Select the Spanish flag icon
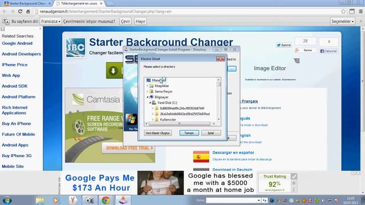This screenshot has width=365, height=205. (x=201, y=157)
